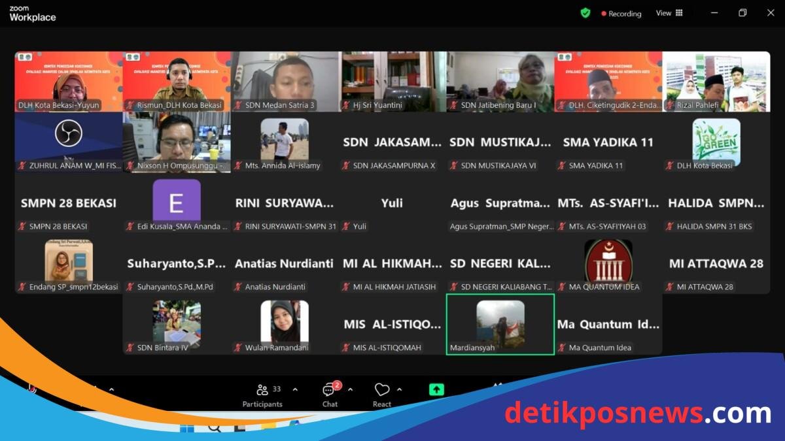Open the Participants panel icon
Image resolution: width=785 pixels, height=441 pixels.
point(263,390)
